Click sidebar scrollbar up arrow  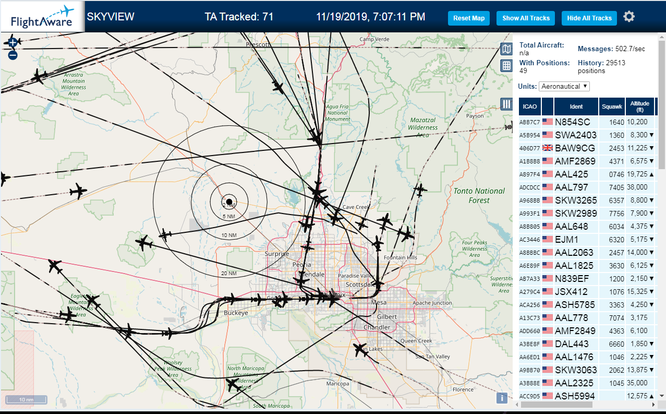(x=662, y=38)
